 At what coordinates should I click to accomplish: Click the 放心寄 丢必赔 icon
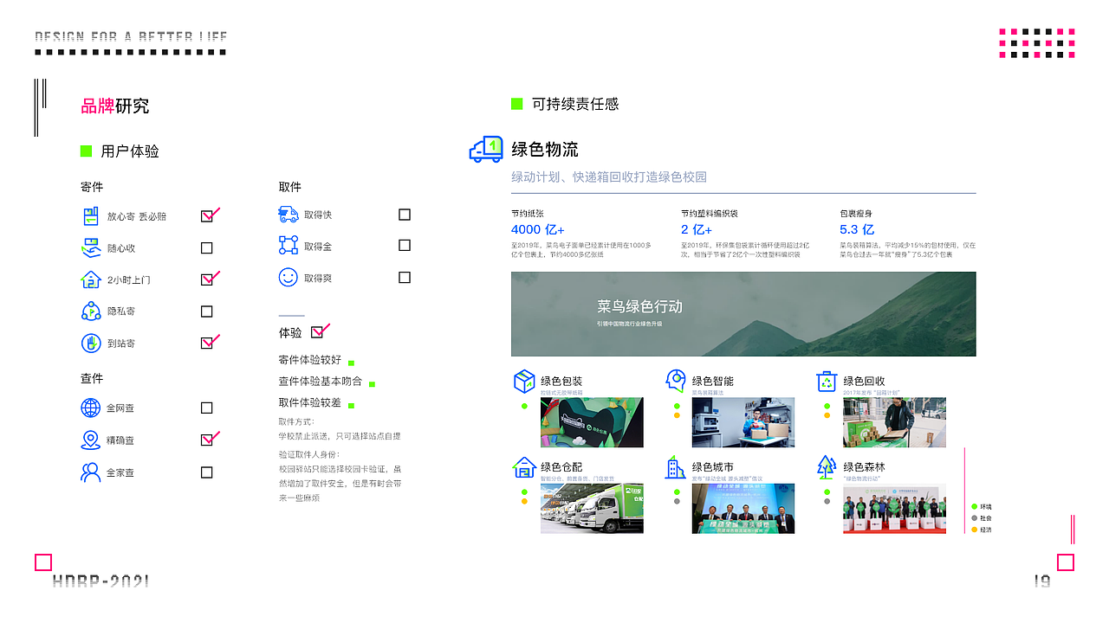click(91, 216)
